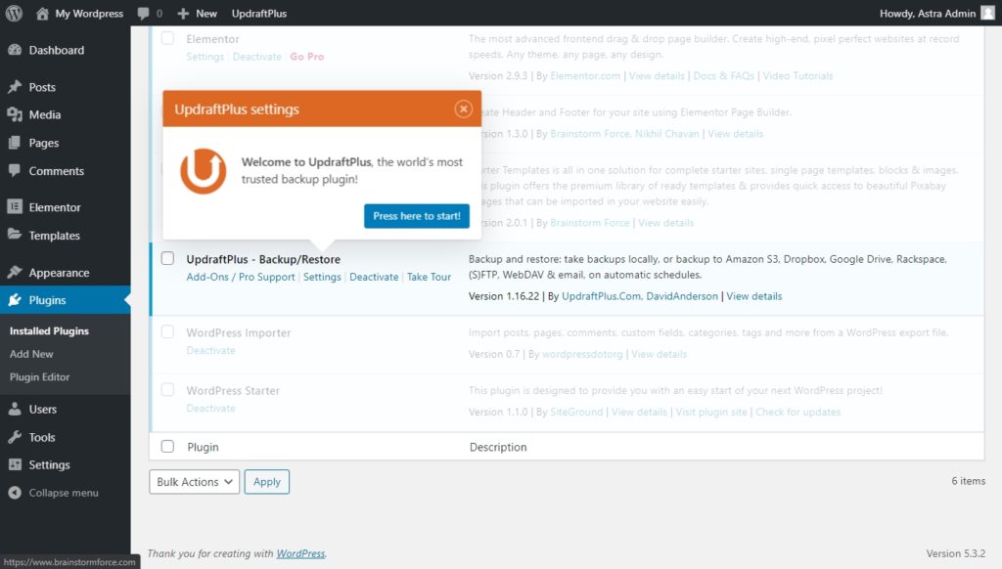Click the Astra Admin avatar icon

pos(988,13)
